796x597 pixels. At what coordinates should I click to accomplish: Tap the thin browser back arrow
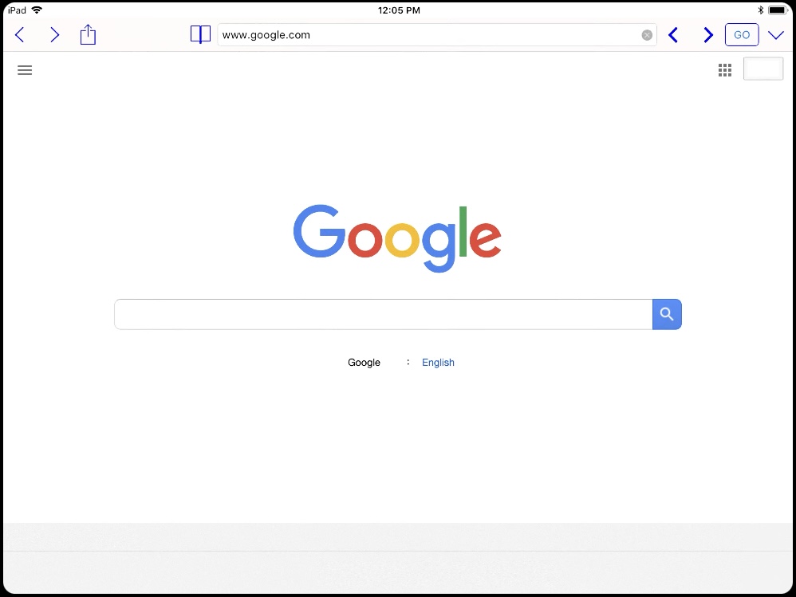pos(20,35)
